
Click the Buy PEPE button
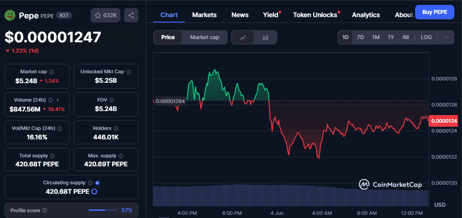click(435, 12)
